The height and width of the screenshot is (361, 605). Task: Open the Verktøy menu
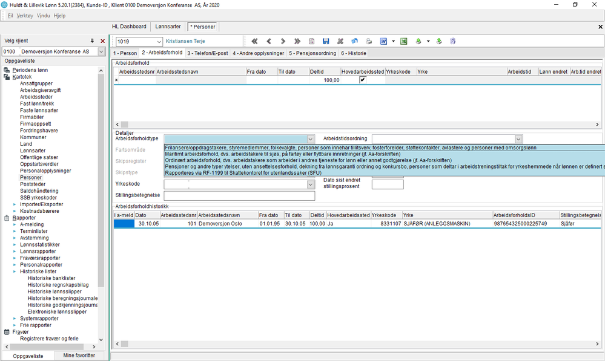click(x=25, y=16)
